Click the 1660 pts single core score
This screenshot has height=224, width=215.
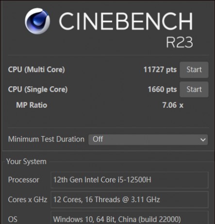(x=162, y=89)
